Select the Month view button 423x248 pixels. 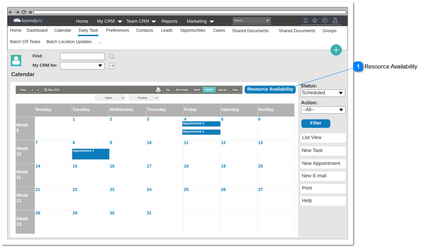point(209,90)
